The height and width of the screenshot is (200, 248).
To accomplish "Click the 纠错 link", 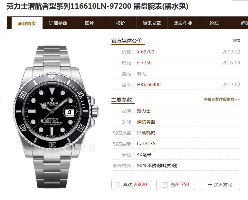I will (236, 41).
